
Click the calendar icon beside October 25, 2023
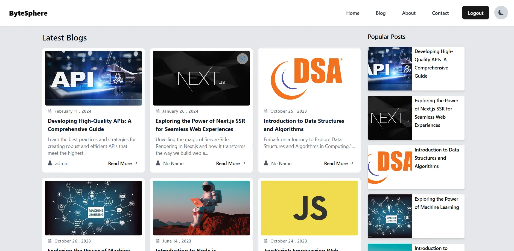(x=265, y=111)
